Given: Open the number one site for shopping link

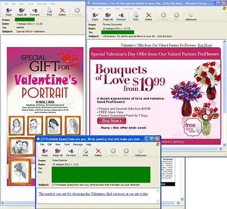Looking at the screenshot, I should pos(93,194).
